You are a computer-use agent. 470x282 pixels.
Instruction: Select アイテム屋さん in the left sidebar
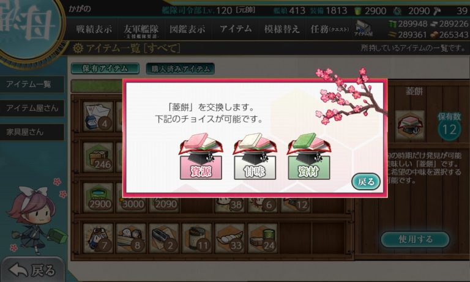(32, 108)
